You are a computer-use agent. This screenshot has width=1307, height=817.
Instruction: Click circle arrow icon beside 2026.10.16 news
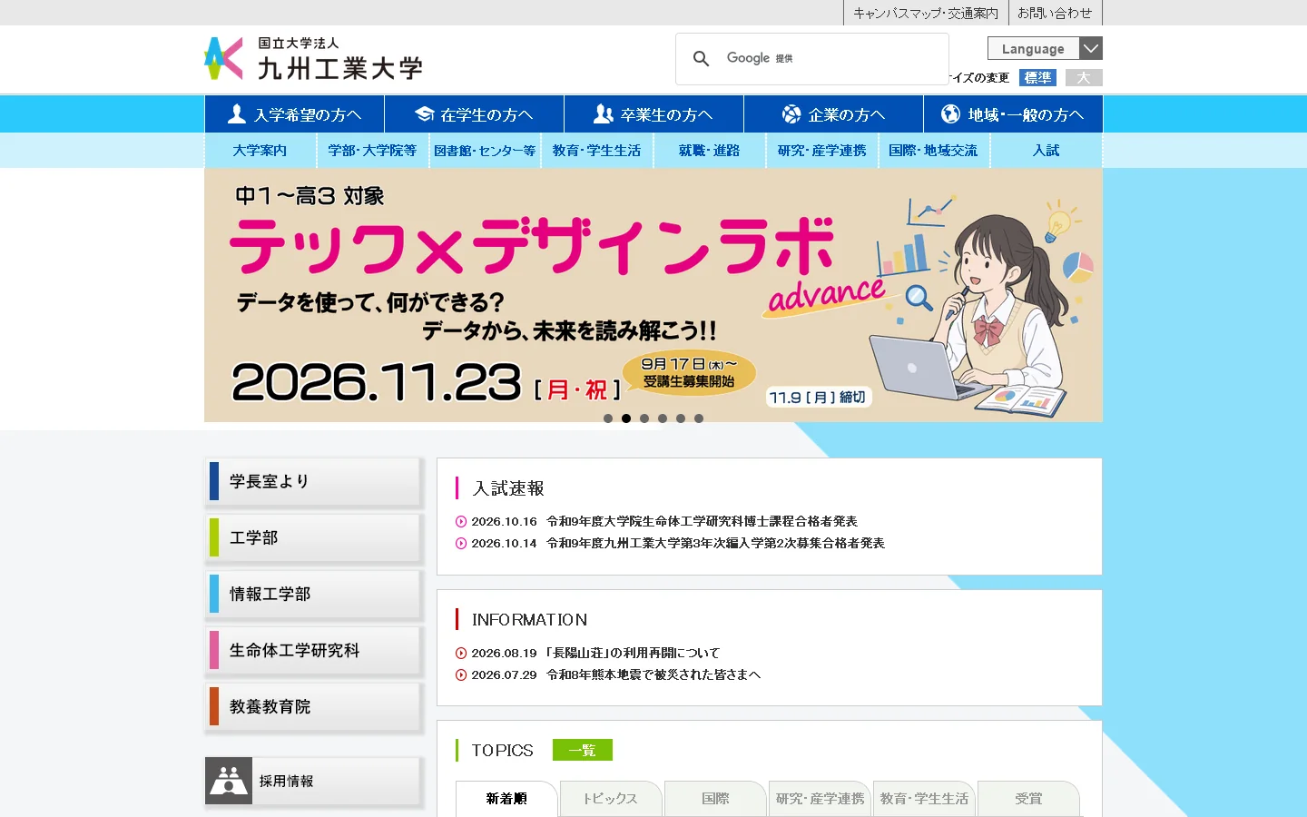pos(461,522)
